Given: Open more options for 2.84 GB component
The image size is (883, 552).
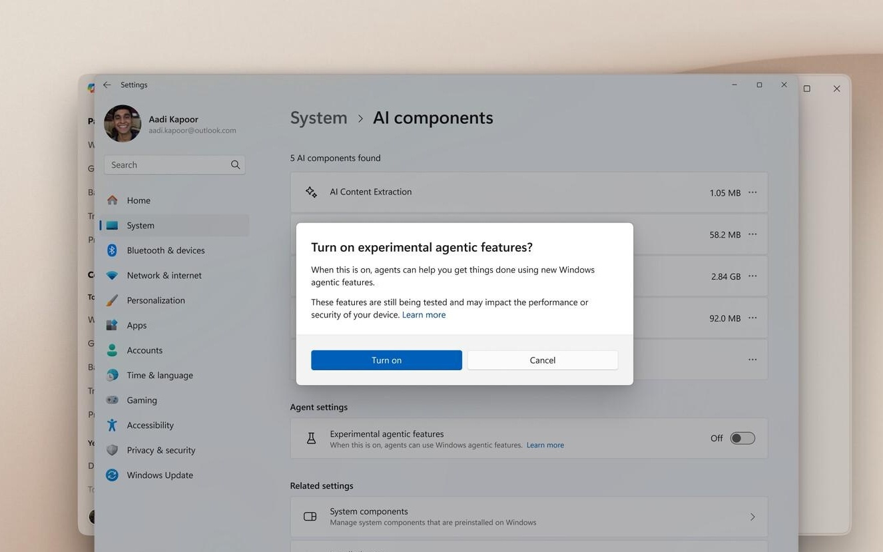Looking at the screenshot, I should point(752,276).
